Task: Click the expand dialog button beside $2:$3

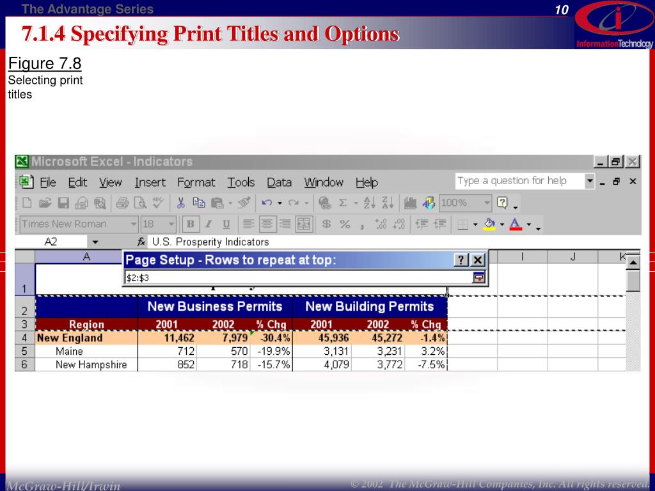Action: point(478,277)
